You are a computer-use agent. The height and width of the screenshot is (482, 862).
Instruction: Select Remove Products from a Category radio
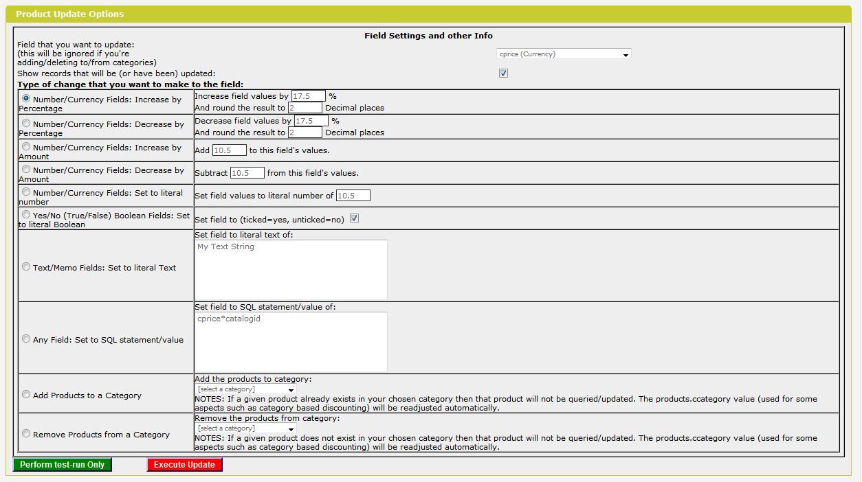pos(26,433)
